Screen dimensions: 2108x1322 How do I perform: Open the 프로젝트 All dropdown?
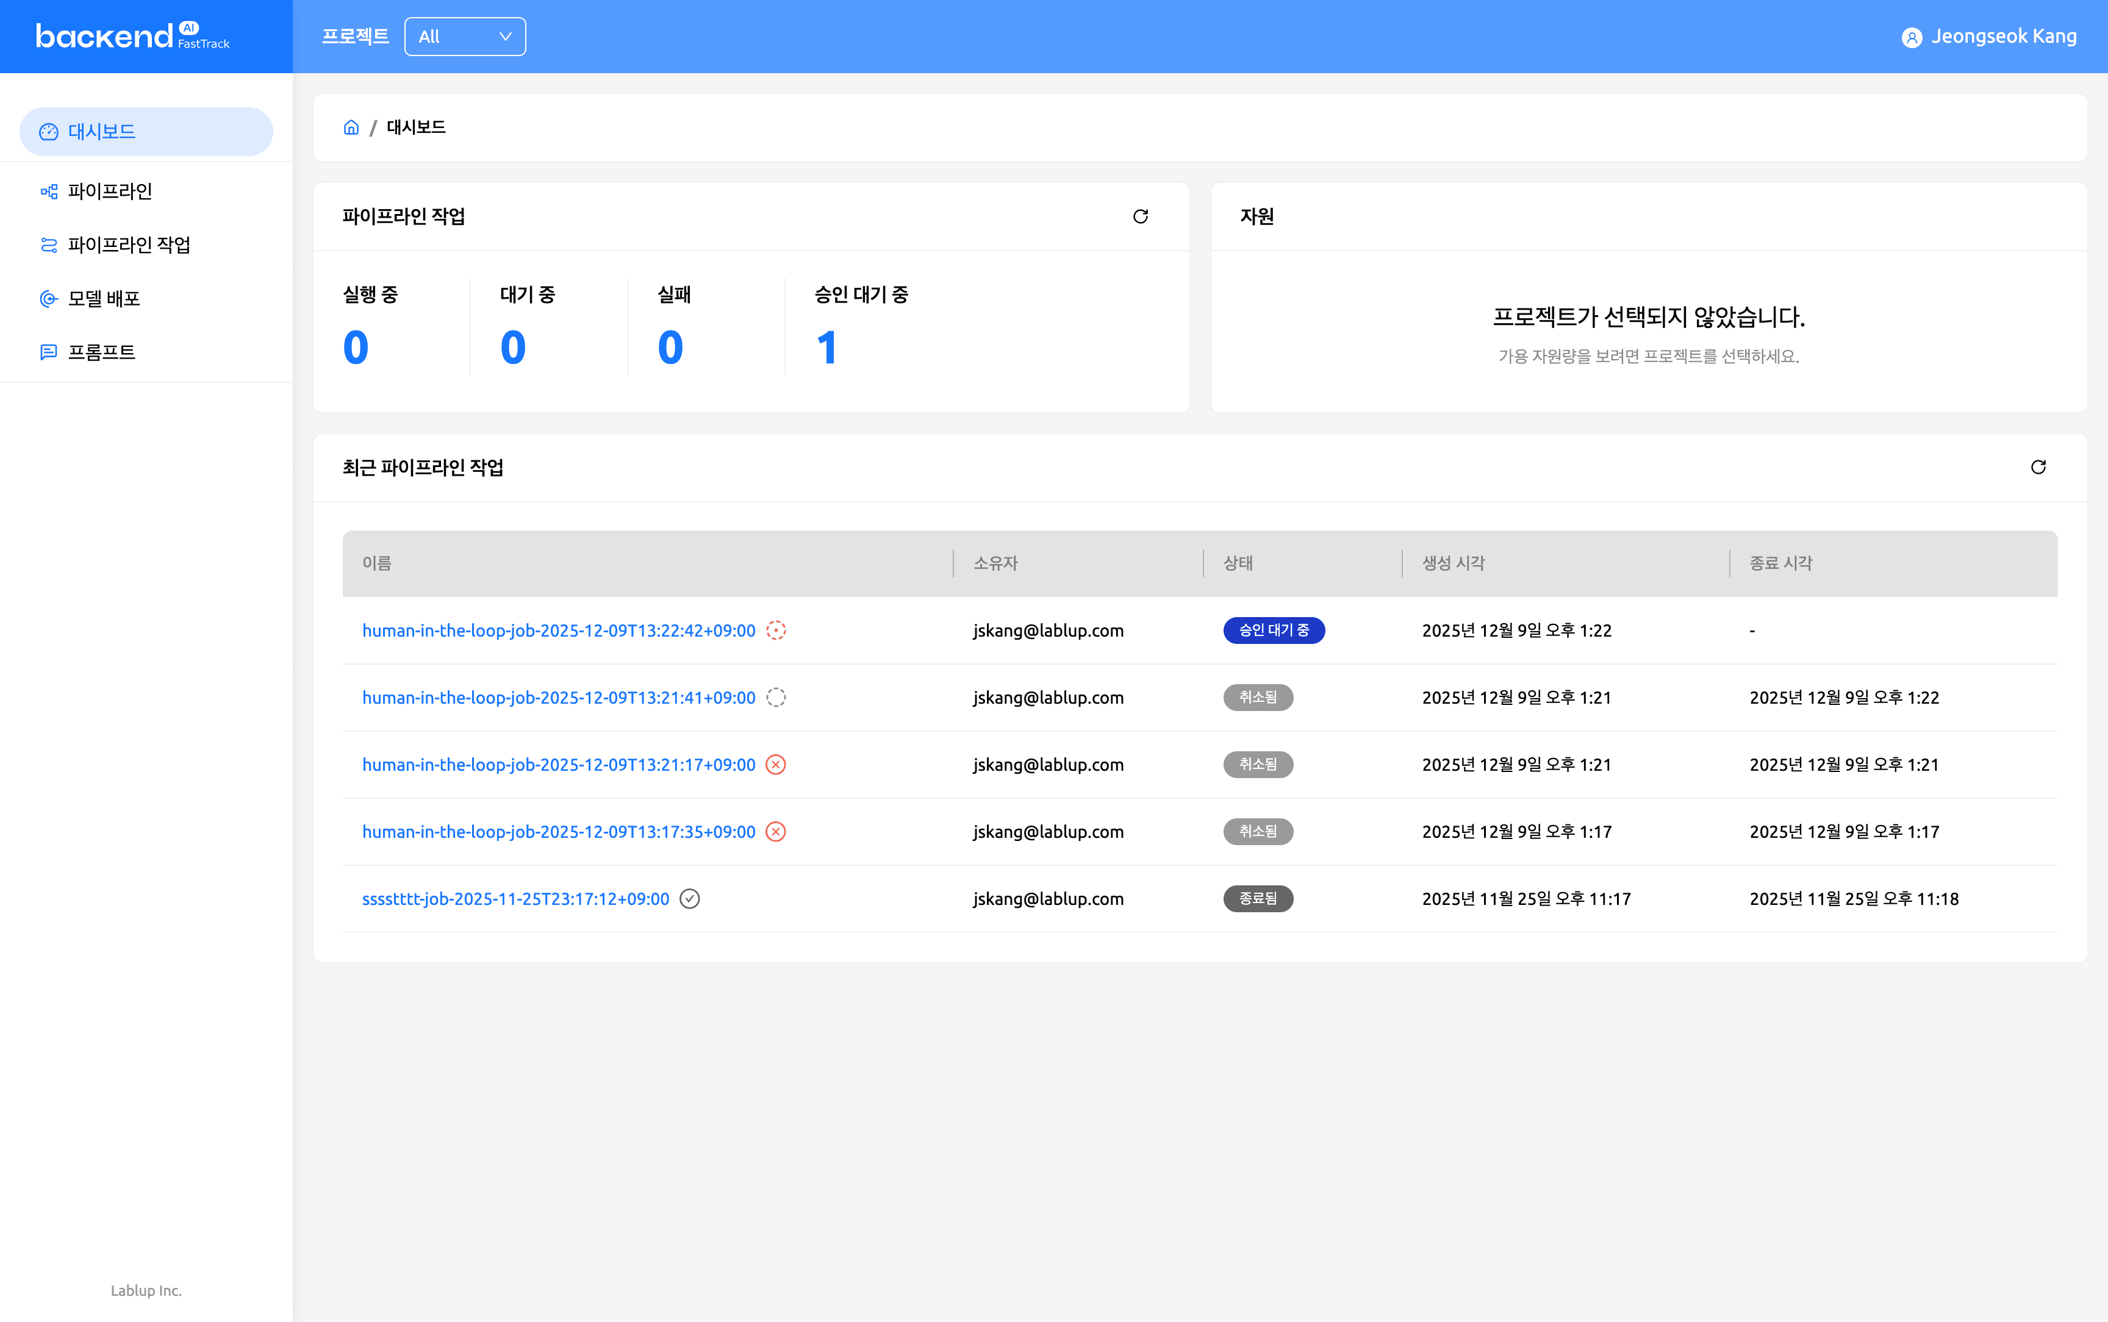point(464,36)
